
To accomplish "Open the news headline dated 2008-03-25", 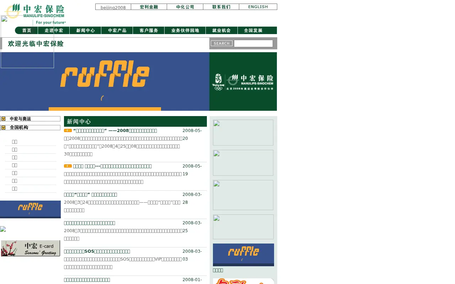I will click(90, 223).
